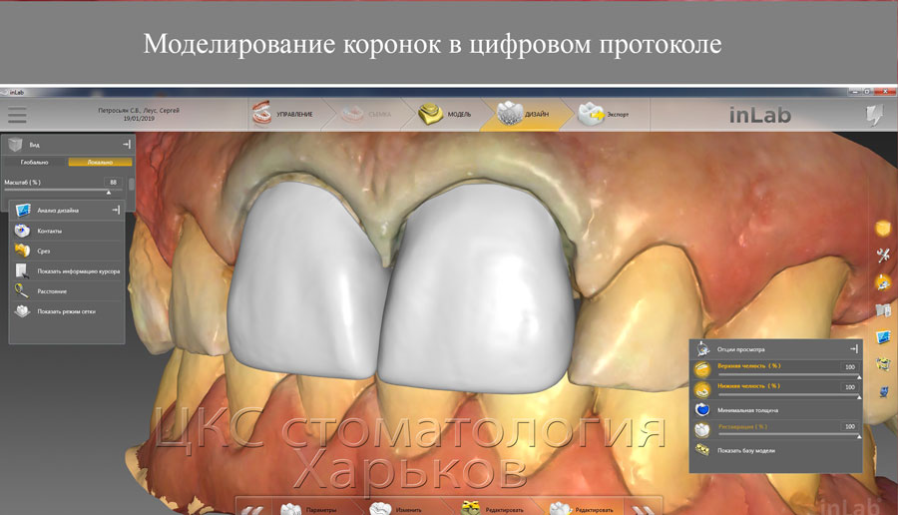Collapse the Опции просмотра panel with its pin arrow
Viewport: 898px width, 515px height.
tap(854, 349)
